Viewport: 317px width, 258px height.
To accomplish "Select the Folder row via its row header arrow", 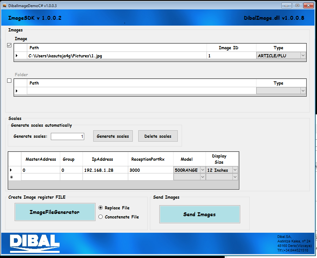I will click(x=20, y=91).
